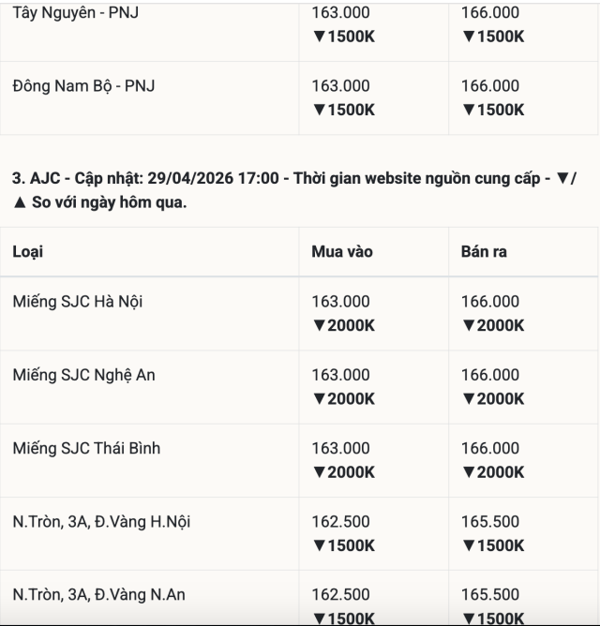Click the Đông Nam Bộ sell price 166.000

coord(489,86)
